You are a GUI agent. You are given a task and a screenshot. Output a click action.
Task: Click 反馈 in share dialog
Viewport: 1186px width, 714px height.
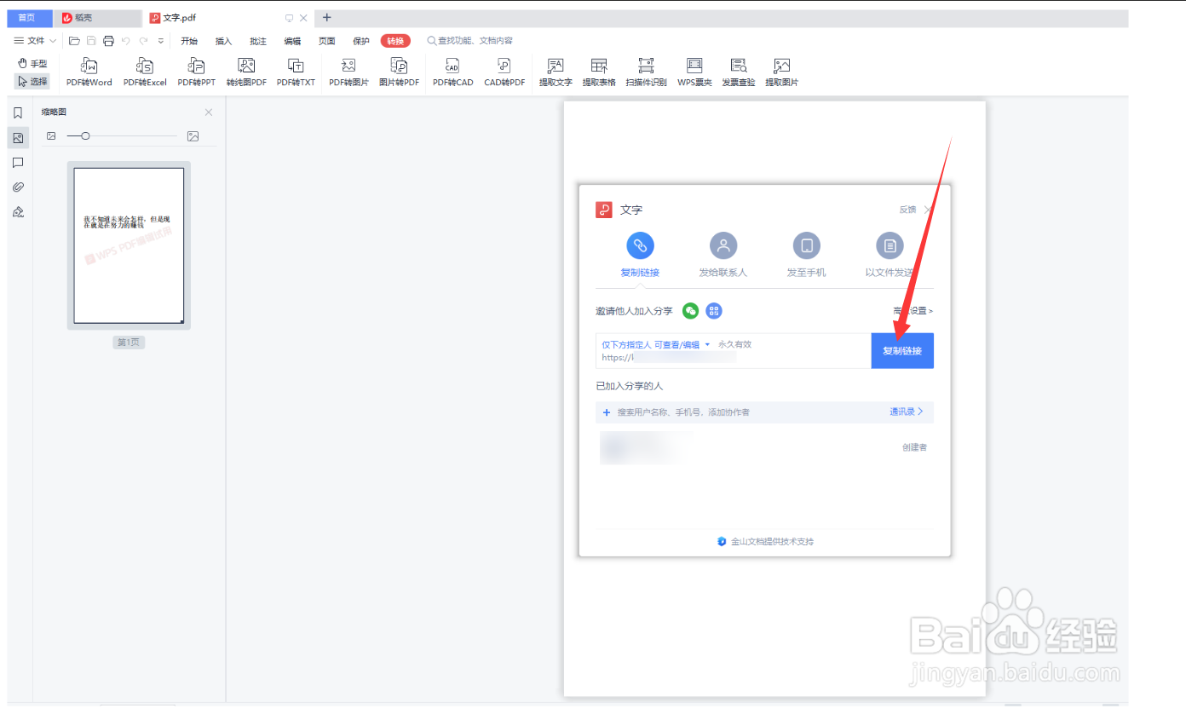point(907,210)
